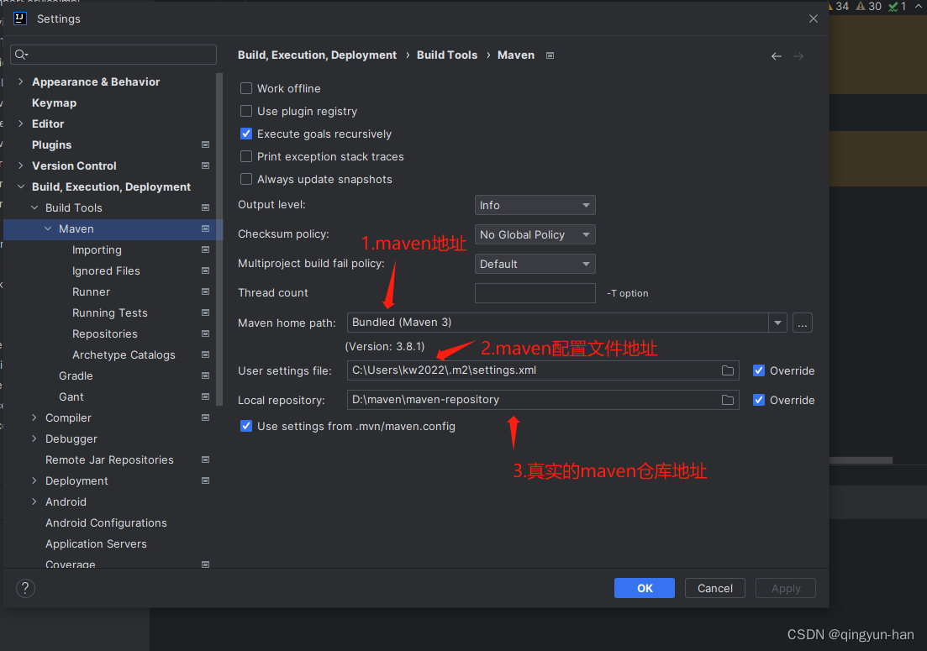
Task: Select Plugins in settings tree
Action: click(x=51, y=144)
